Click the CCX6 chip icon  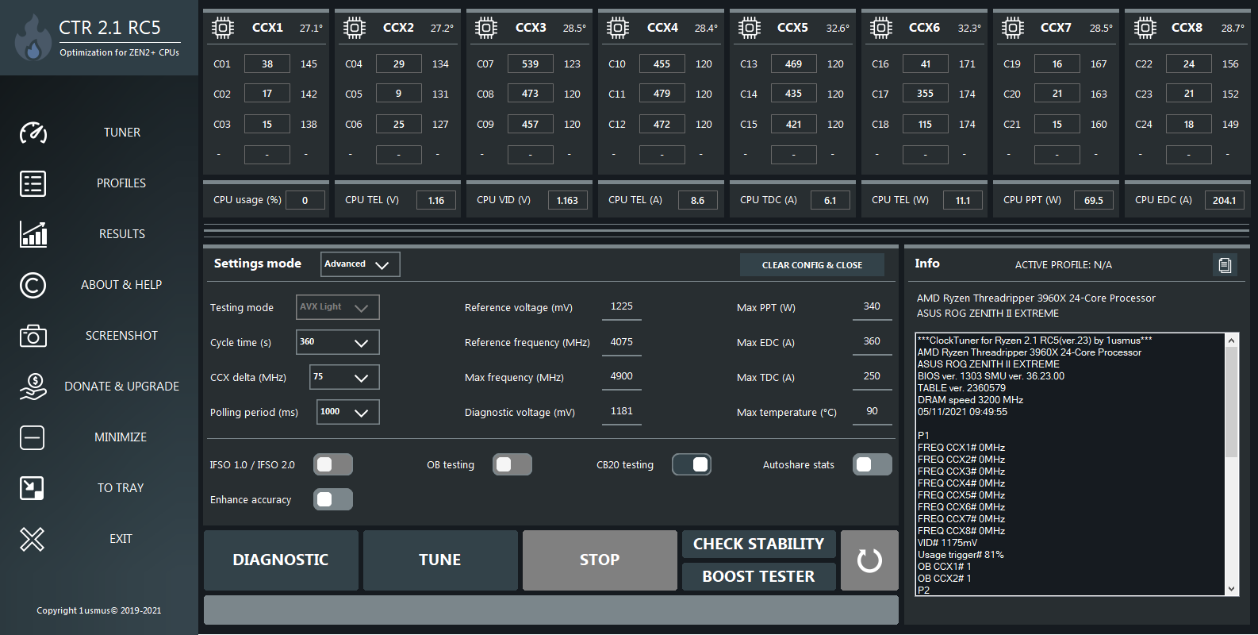(x=881, y=29)
